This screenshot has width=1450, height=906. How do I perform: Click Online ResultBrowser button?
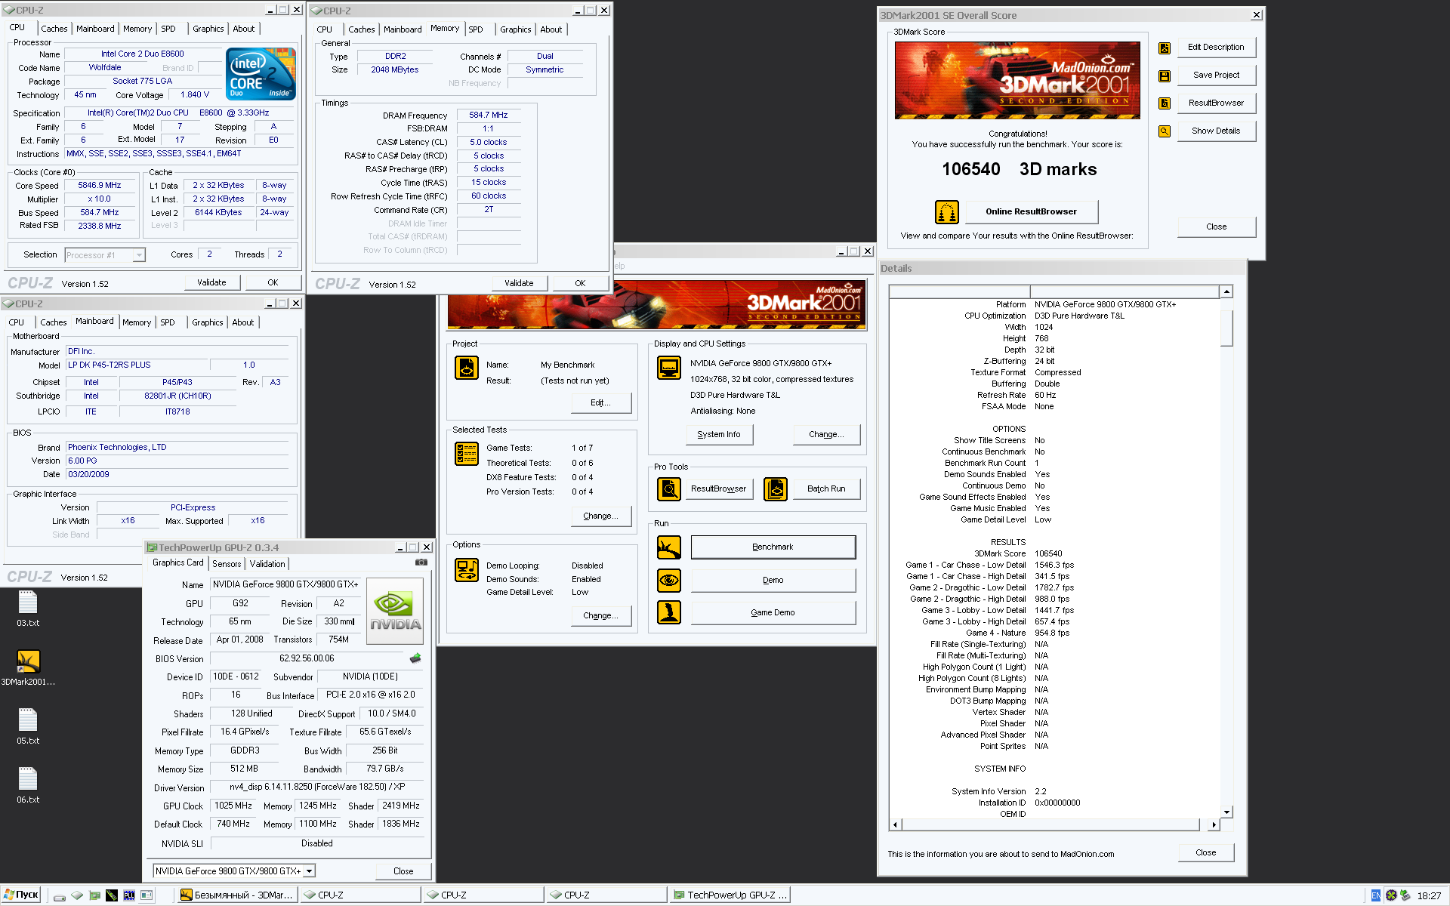pos(1031,211)
